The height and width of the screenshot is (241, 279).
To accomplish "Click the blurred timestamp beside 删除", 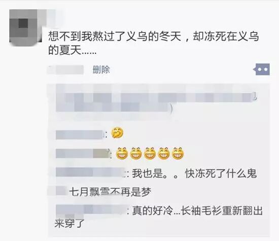I will [x=65, y=70].
